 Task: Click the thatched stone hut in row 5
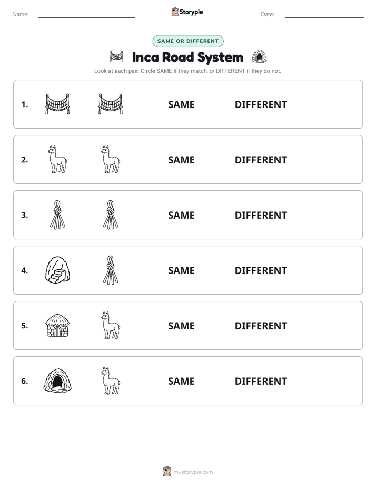point(57,326)
